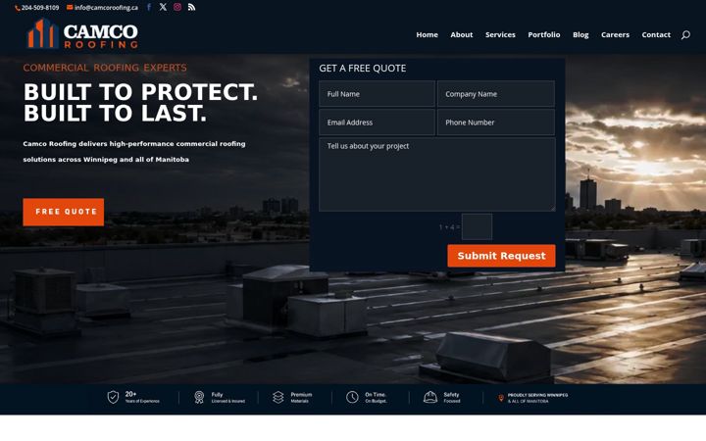Click the Submit Request button
The height and width of the screenshot is (441, 706).
[x=501, y=256]
